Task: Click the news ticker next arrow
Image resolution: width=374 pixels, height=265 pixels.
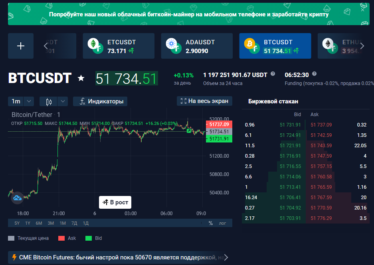Action: (x=226, y=257)
